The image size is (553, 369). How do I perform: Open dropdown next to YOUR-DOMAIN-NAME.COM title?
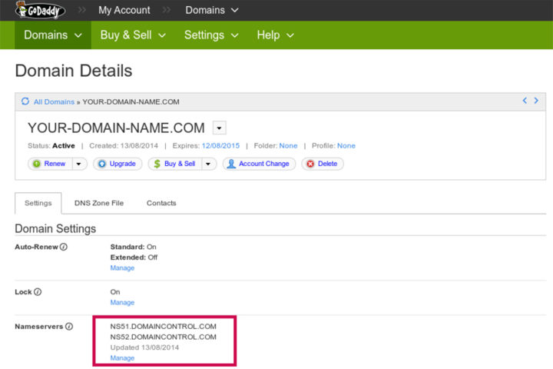click(x=220, y=128)
